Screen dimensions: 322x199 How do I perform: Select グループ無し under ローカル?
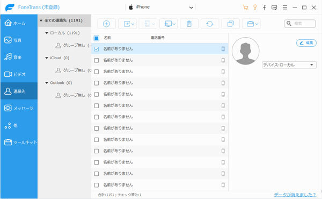pyautogui.click(x=73, y=45)
